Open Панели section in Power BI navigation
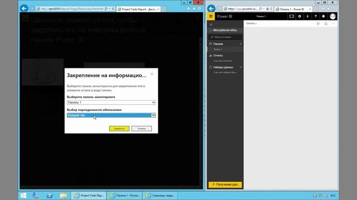This screenshot has width=357, height=200. [218, 44]
